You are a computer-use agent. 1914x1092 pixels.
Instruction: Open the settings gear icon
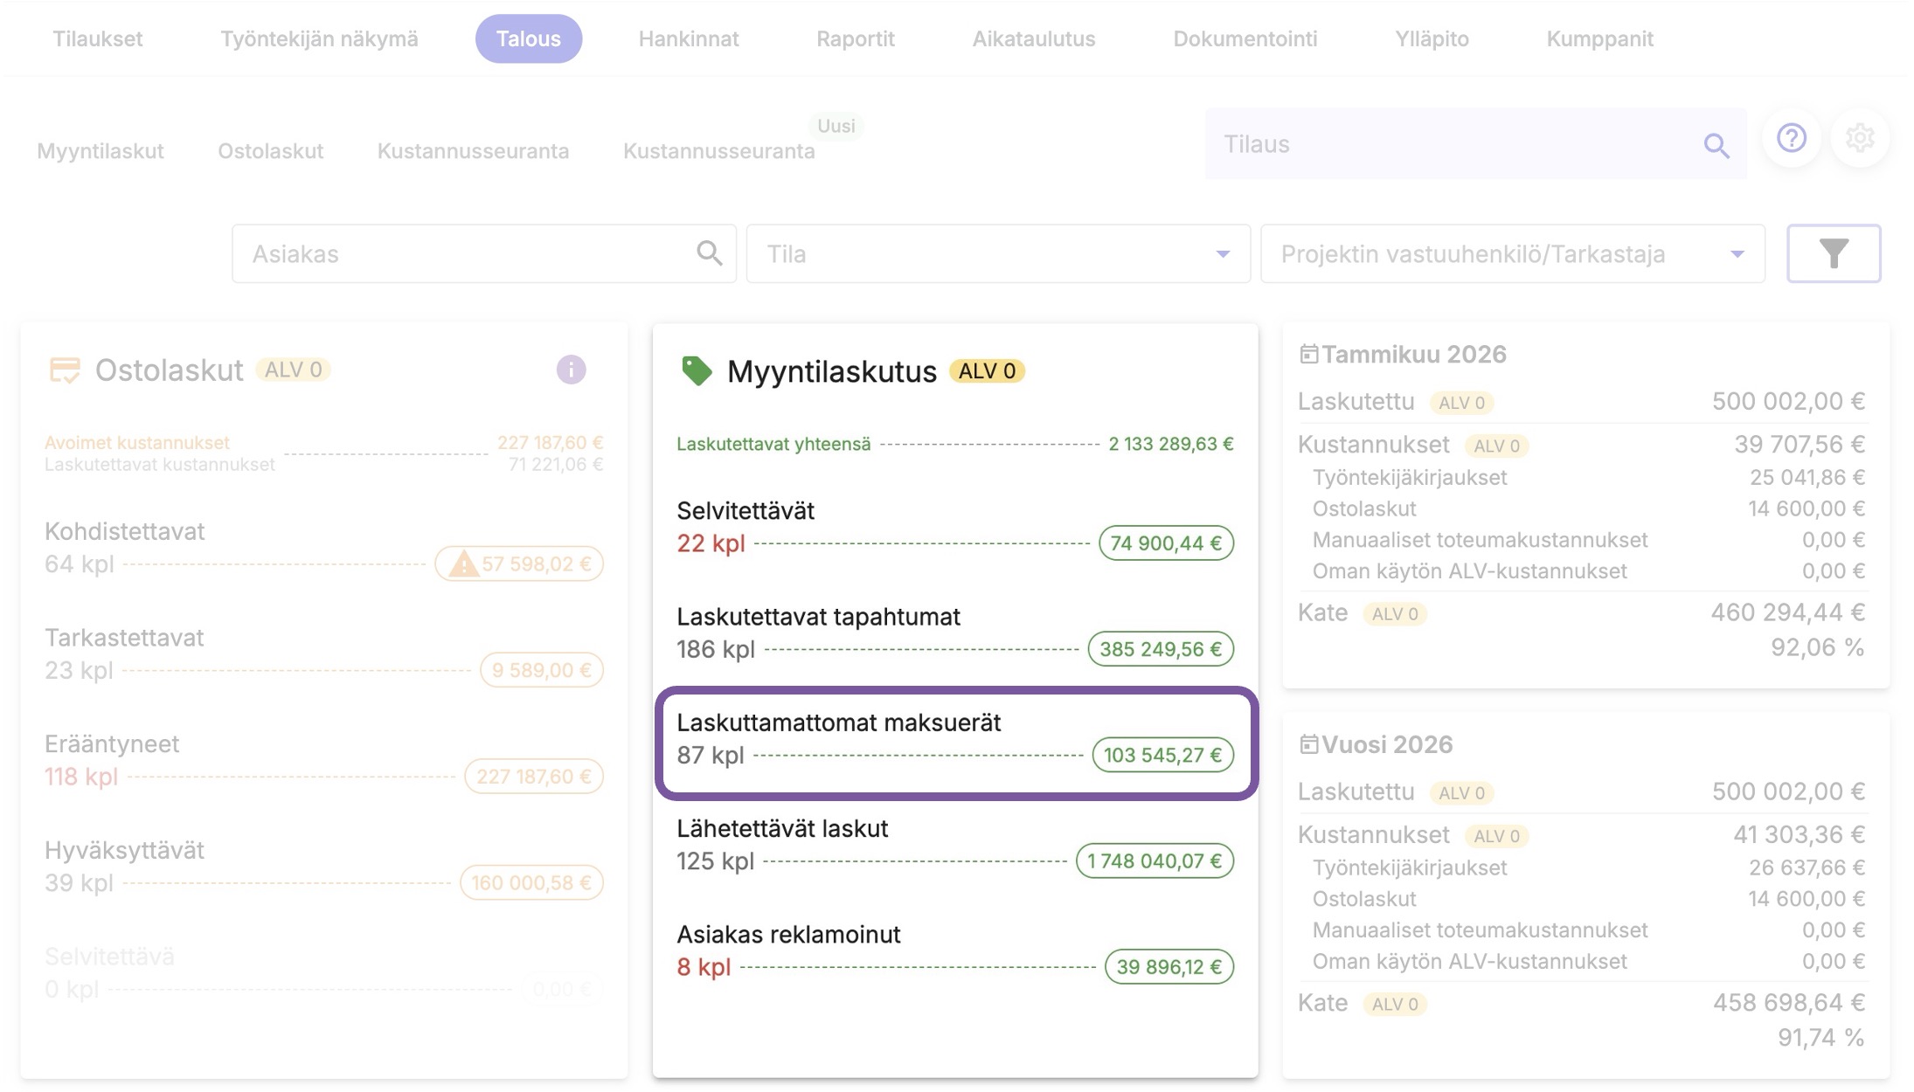[x=1860, y=138]
